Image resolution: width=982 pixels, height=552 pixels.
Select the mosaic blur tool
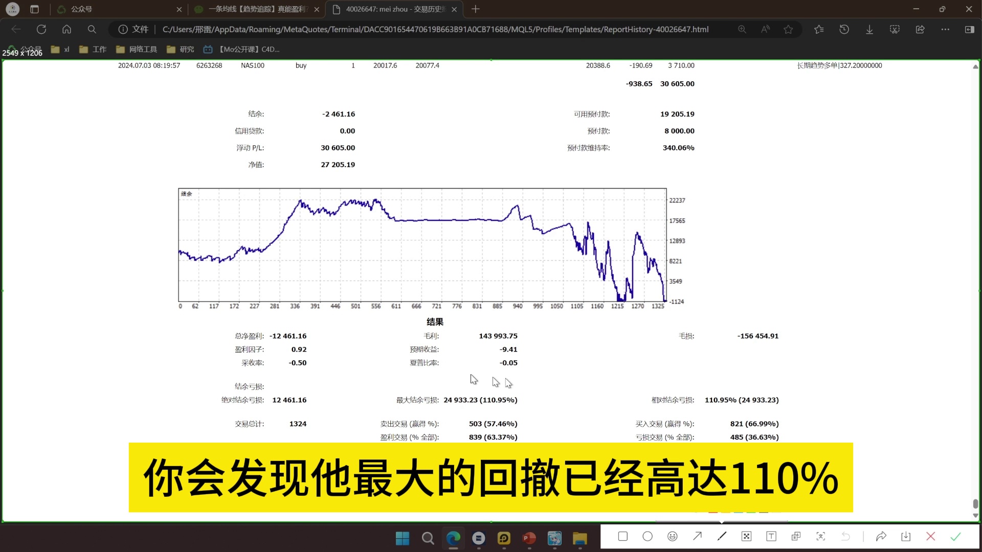tap(746, 536)
